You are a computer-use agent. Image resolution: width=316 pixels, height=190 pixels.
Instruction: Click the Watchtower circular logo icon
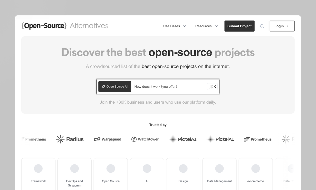134,139
